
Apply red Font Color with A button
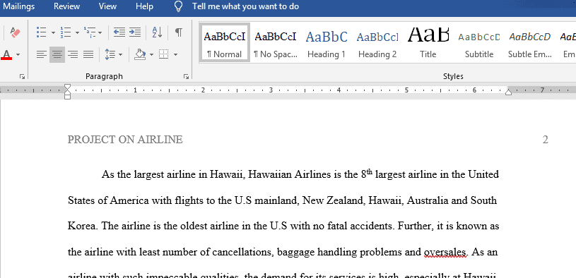pos(6,54)
